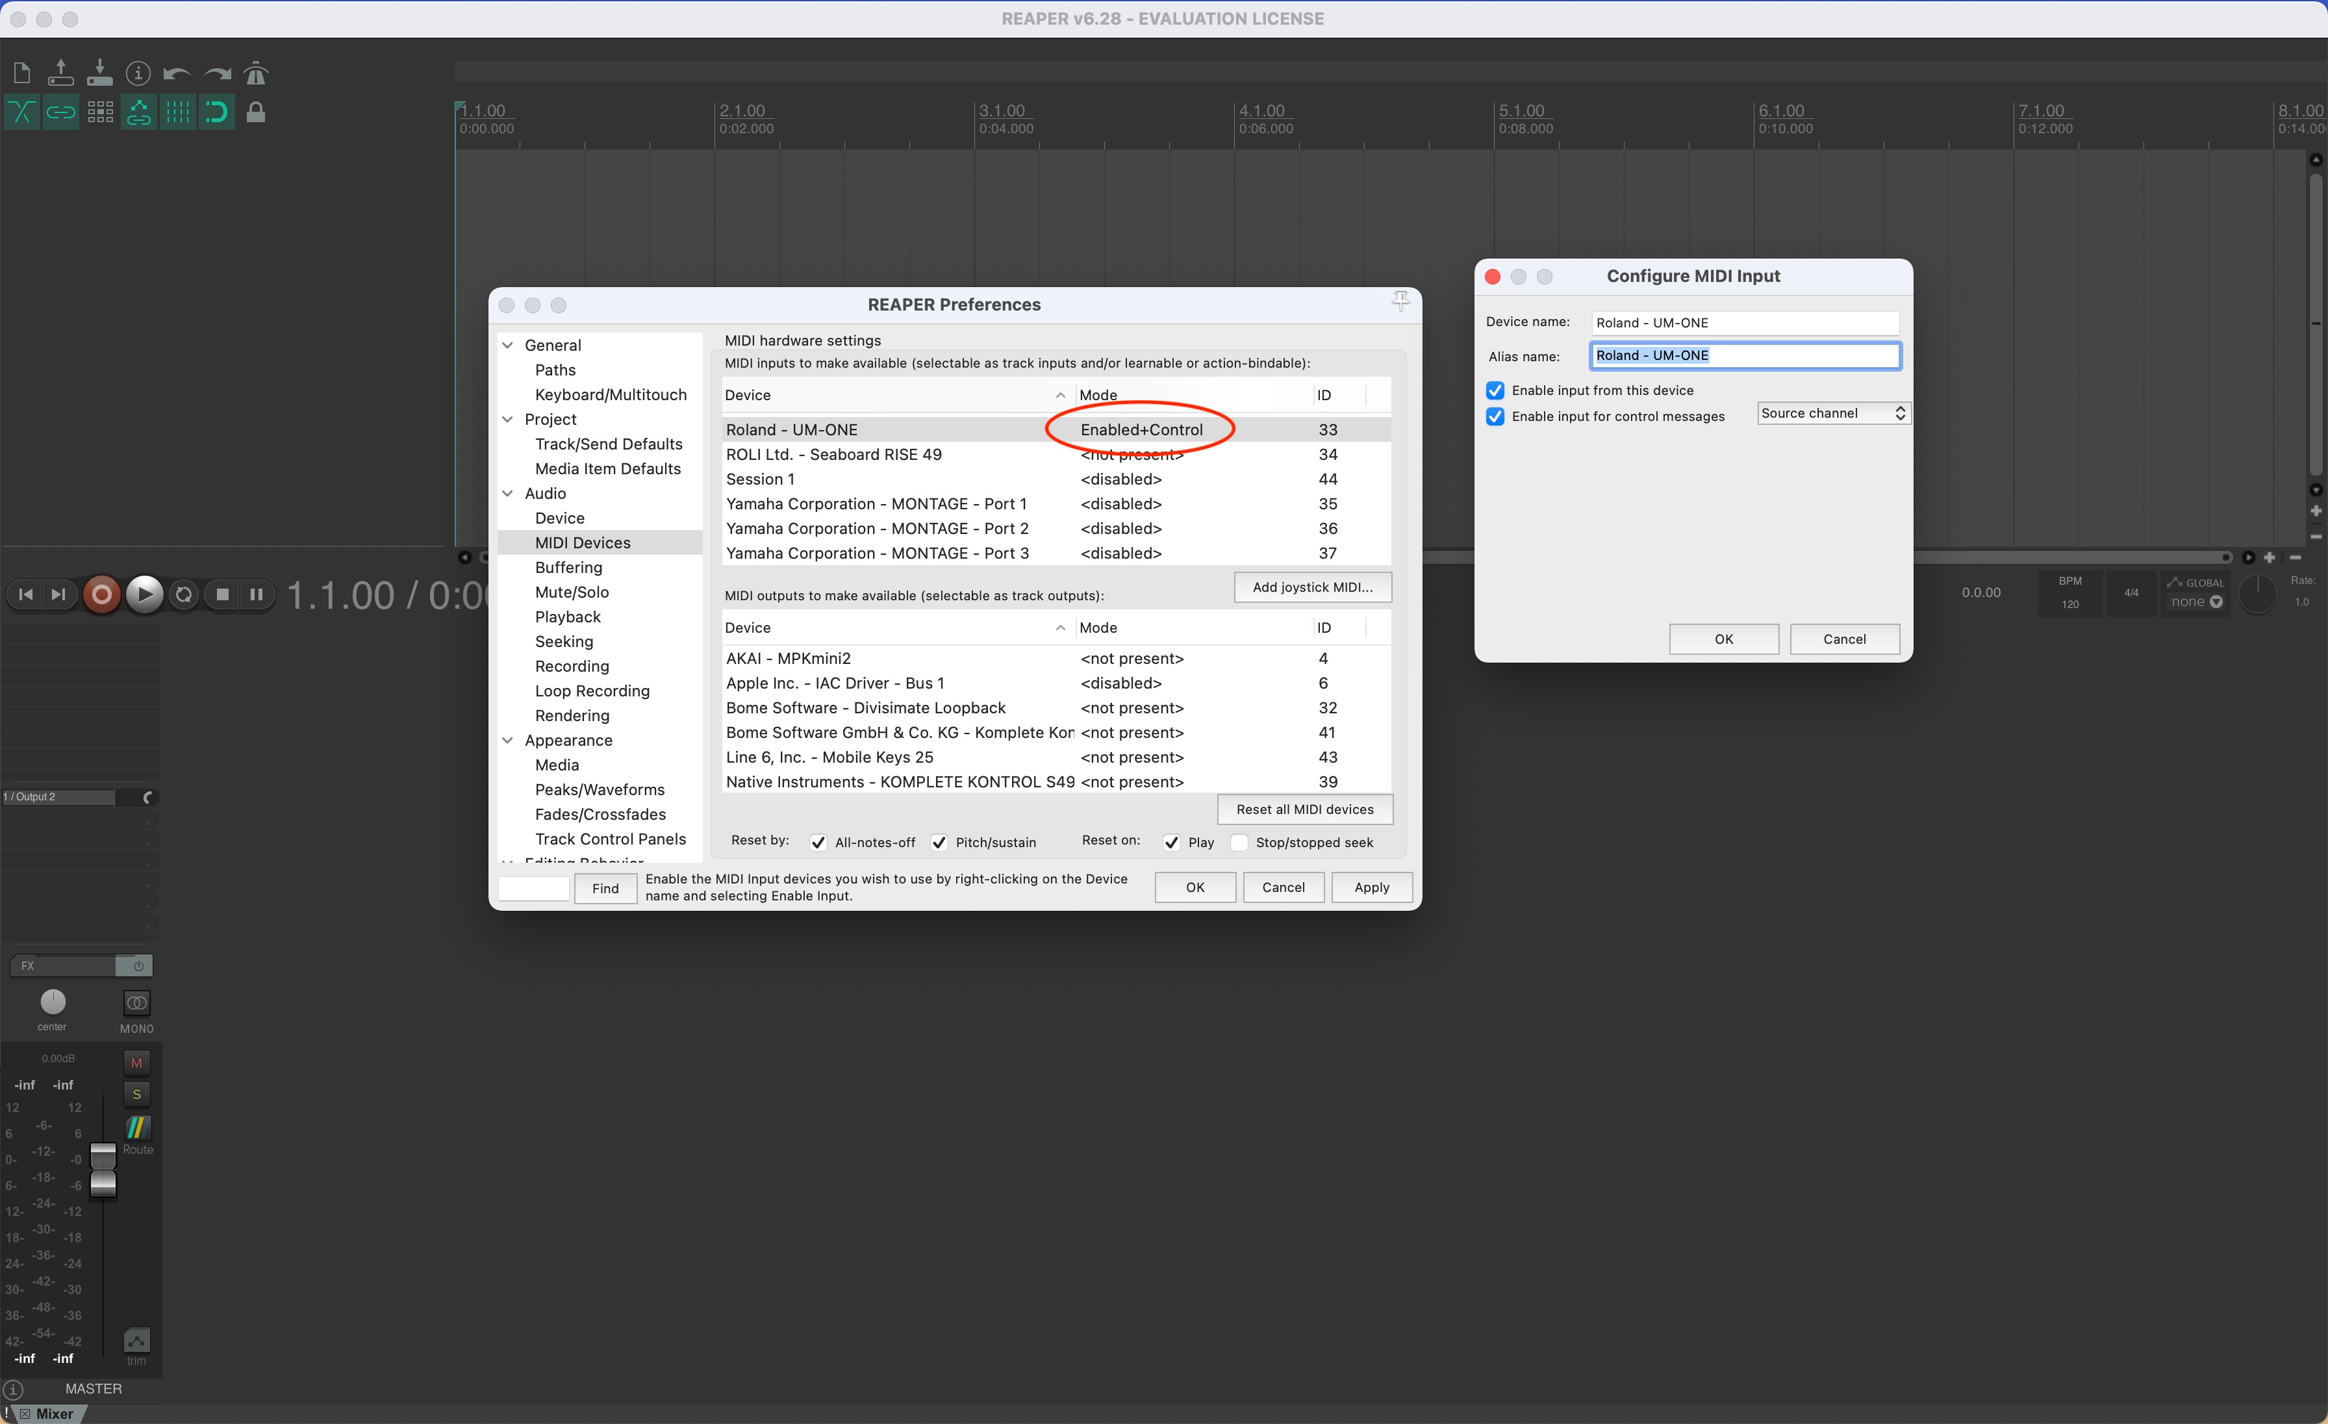Enable Stop/stopped seek reset checkbox
This screenshot has width=2328, height=1424.
1239,843
